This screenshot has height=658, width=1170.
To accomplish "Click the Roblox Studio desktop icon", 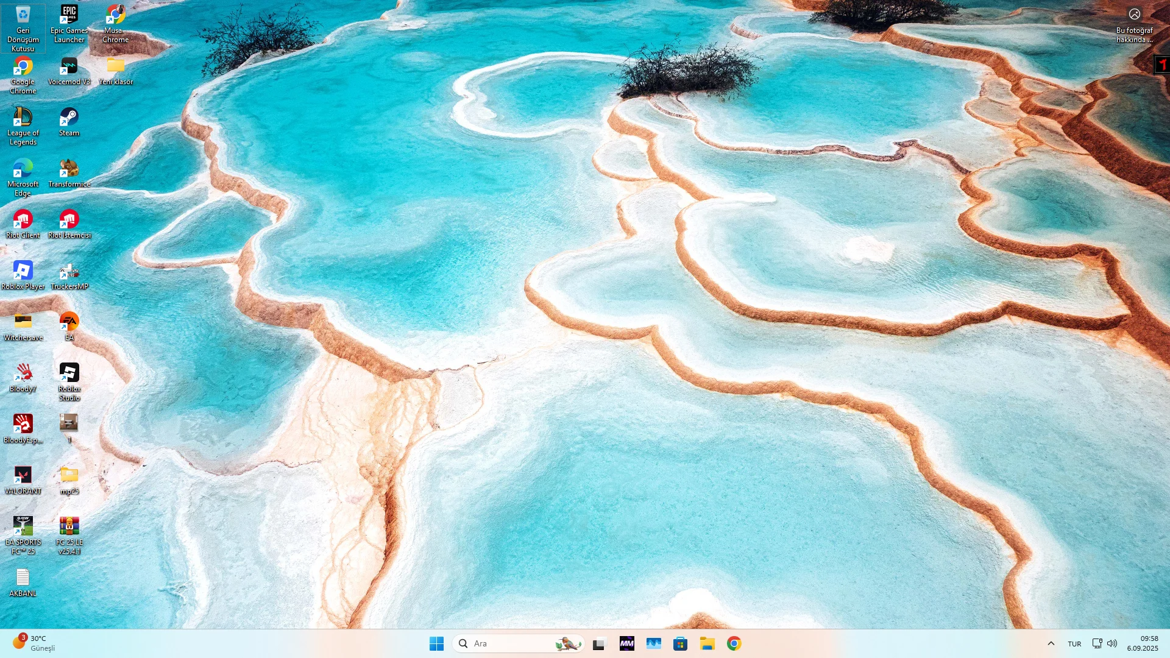I will pyautogui.click(x=69, y=381).
